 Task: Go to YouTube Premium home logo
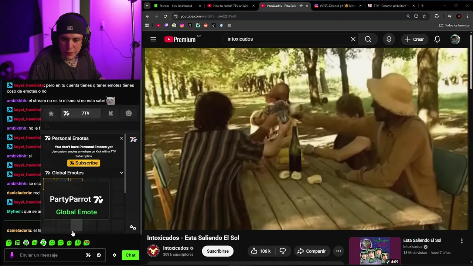(180, 39)
